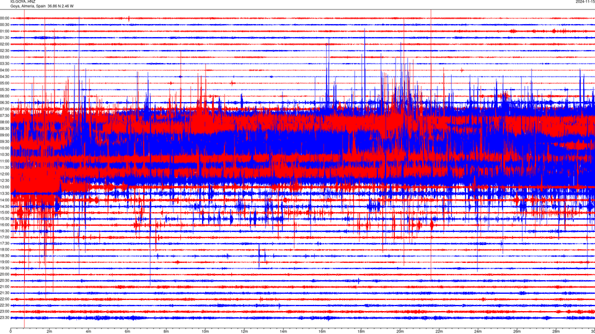Click the 6m tick label on the minute axis

click(128, 332)
